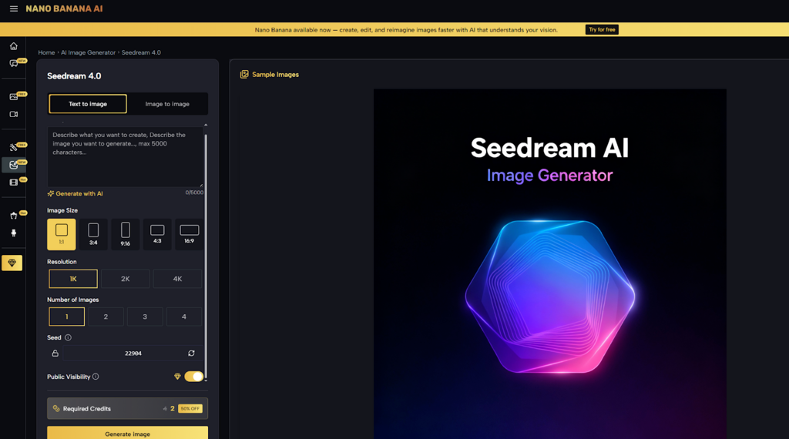The width and height of the screenshot is (789, 439).
Task: Click the info icon beside Public Visibility
Action: coord(96,377)
